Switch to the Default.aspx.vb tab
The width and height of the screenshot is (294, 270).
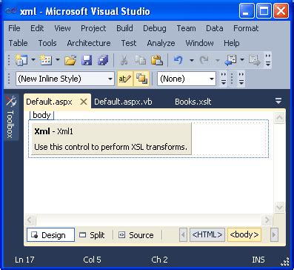pos(123,102)
